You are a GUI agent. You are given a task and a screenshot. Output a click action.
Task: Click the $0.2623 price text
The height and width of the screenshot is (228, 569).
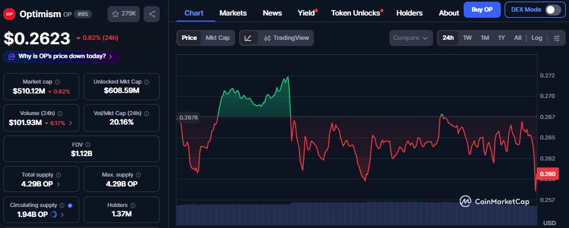(37, 38)
